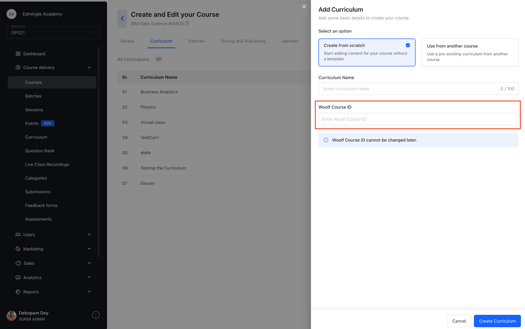This screenshot has width=525, height=329.
Task: Open the three-dot menu beside Debopam Dey
Action: coord(96,315)
